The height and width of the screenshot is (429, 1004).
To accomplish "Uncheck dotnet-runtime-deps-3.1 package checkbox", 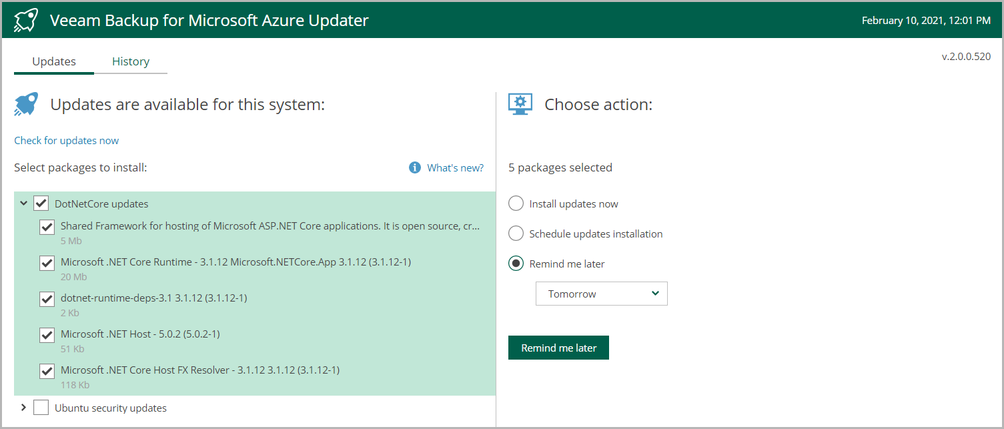I will pyautogui.click(x=47, y=299).
